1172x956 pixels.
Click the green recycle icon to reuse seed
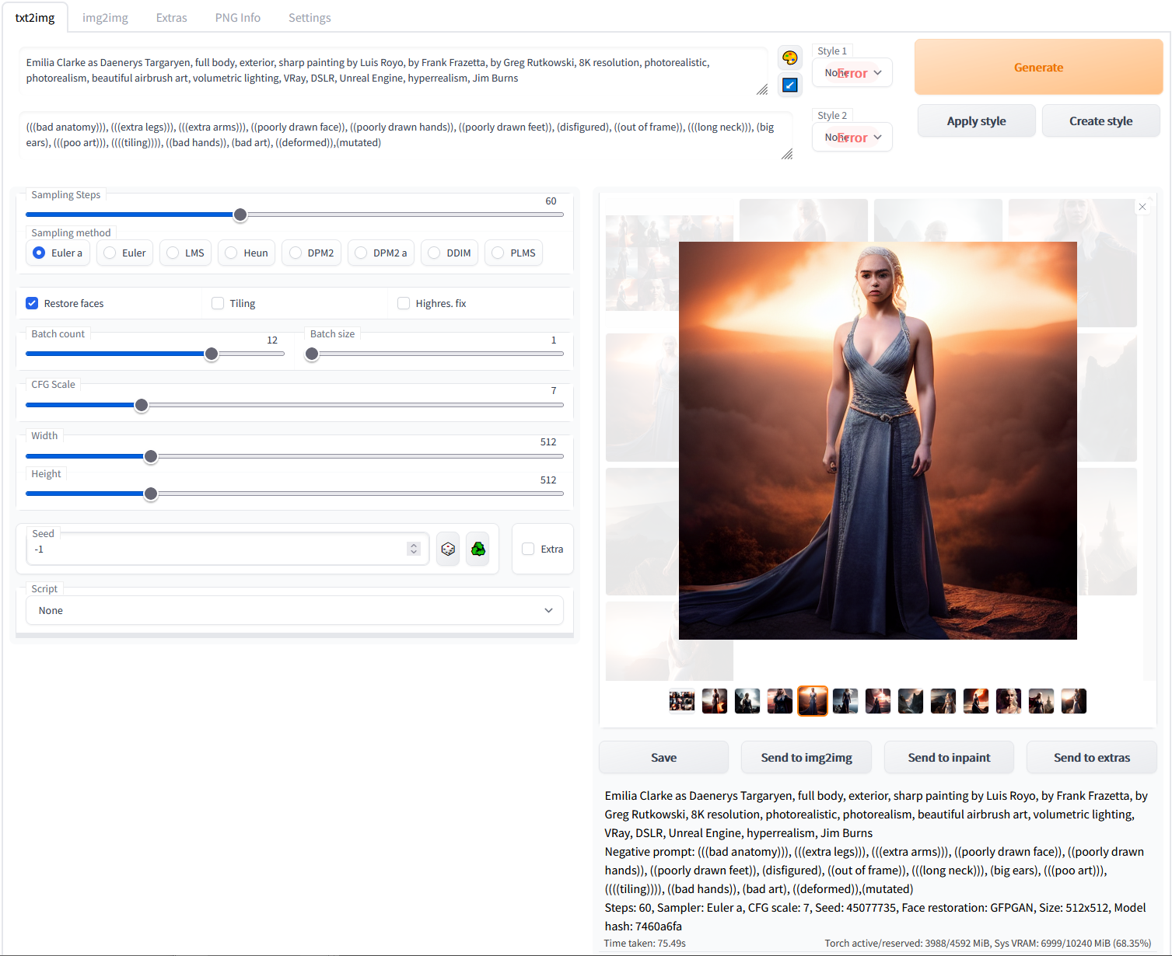[478, 550]
